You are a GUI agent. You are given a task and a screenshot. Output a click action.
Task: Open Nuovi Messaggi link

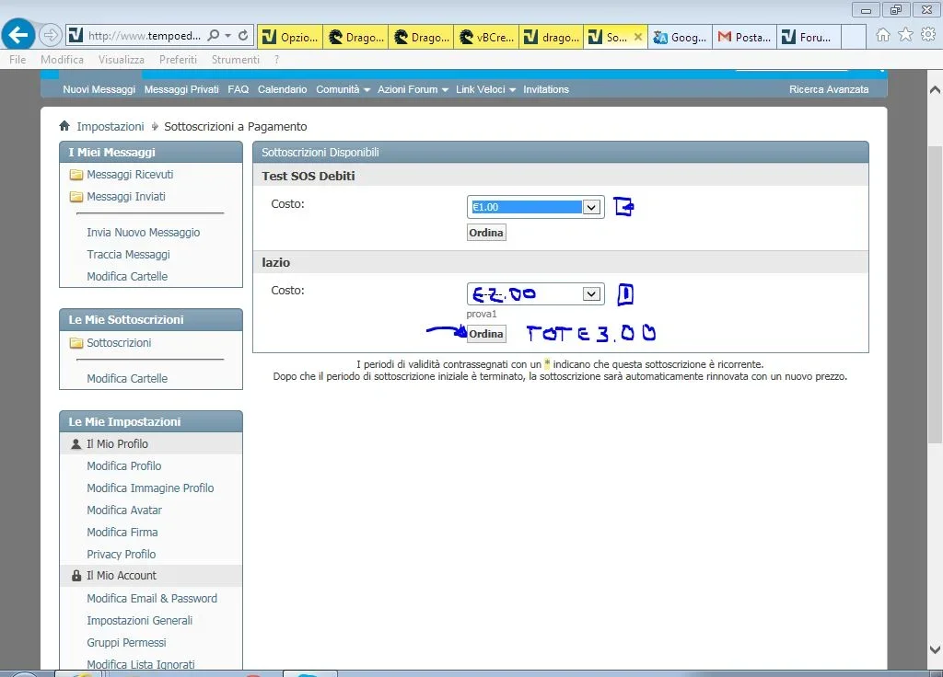coord(99,89)
